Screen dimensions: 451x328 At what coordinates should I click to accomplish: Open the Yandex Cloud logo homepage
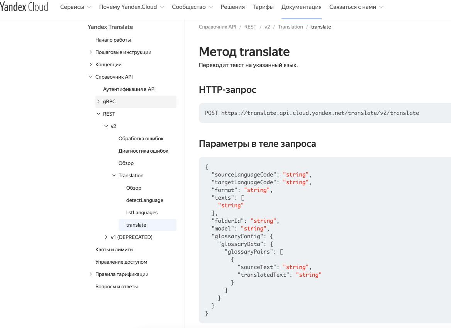pyautogui.click(x=24, y=7)
